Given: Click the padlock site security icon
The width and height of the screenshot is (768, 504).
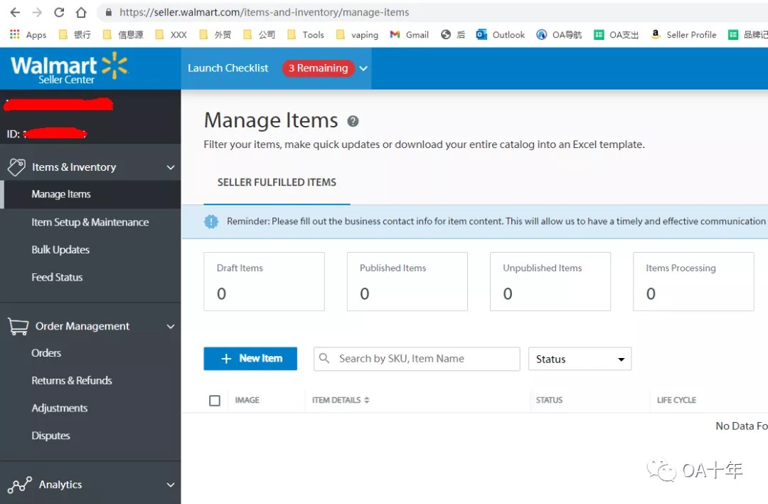Looking at the screenshot, I should [109, 12].
